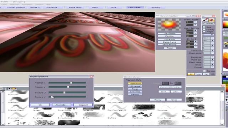This screenshot has width=228, height=128.
Task: Select the red stamp icon beside the paintbrush
Action: coord(211,20)
